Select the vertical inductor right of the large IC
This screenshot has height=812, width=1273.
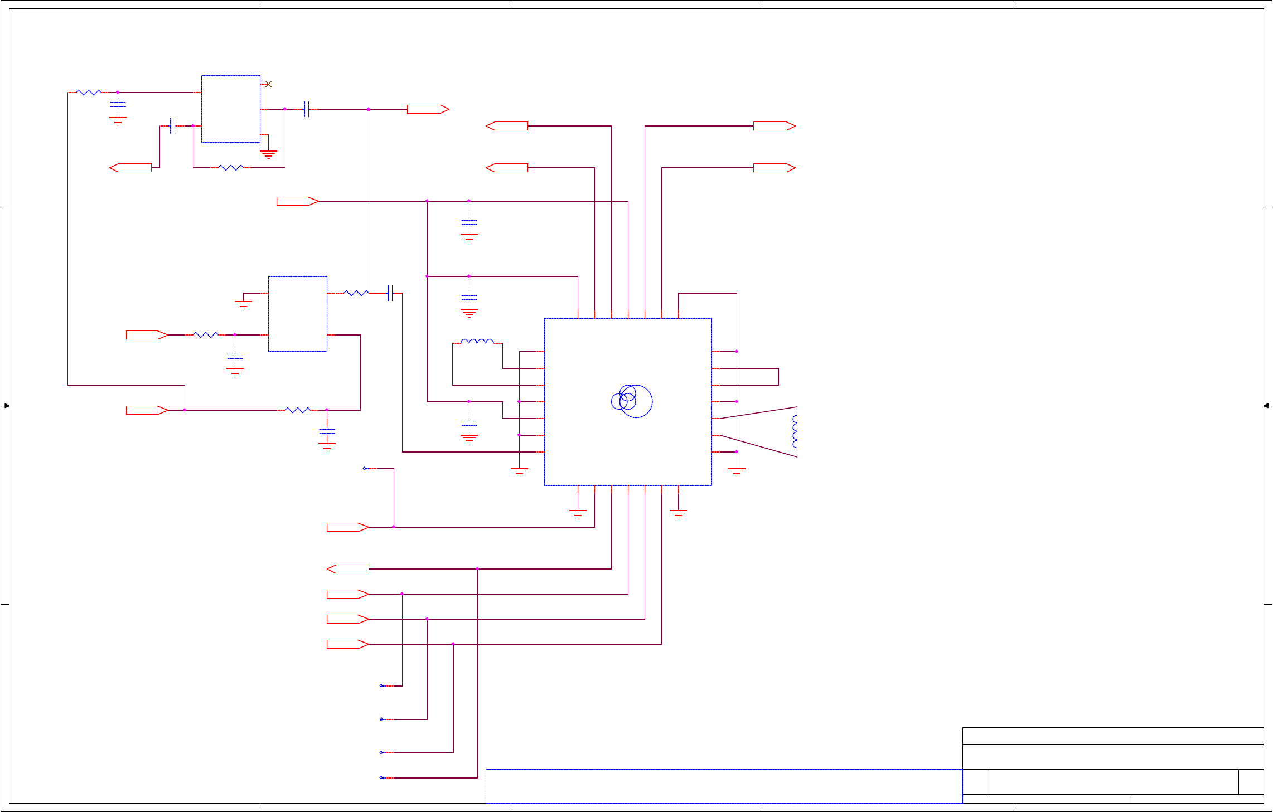pos(795,432)
